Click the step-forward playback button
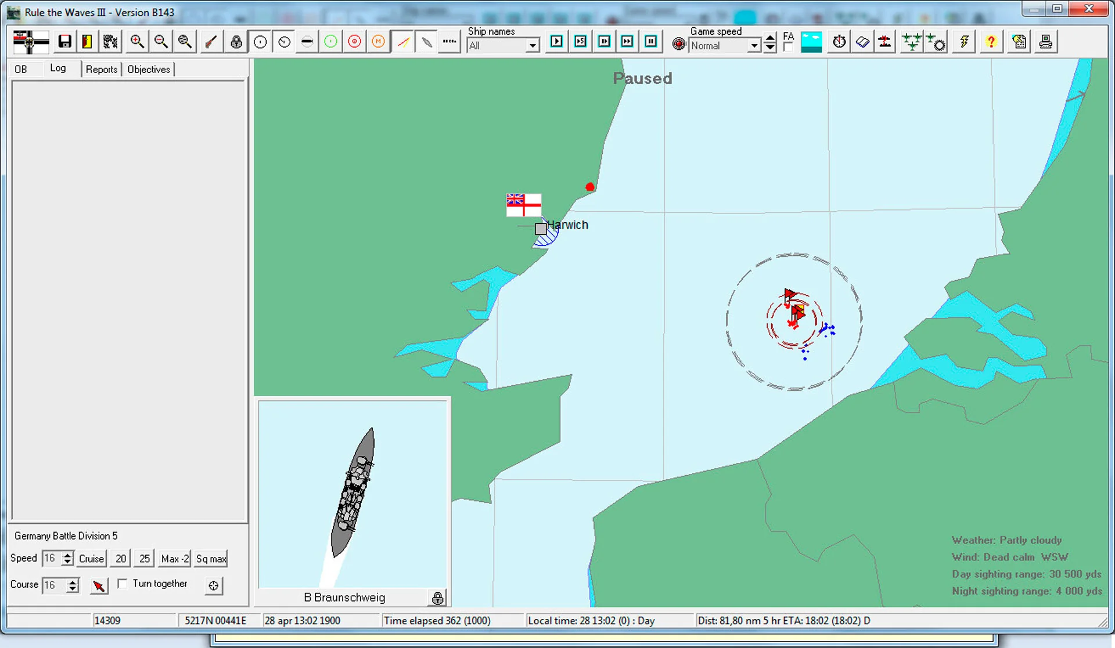The width and height of the screenshot is (1115, 648). click(x=604, y=42)
